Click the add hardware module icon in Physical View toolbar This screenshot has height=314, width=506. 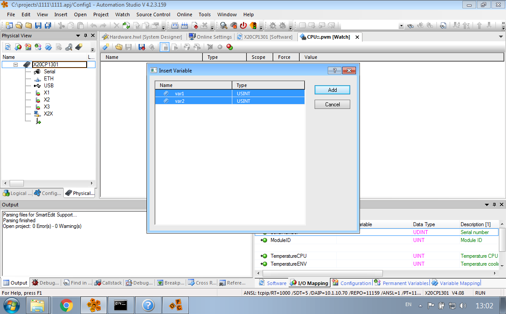pos(79,47)
